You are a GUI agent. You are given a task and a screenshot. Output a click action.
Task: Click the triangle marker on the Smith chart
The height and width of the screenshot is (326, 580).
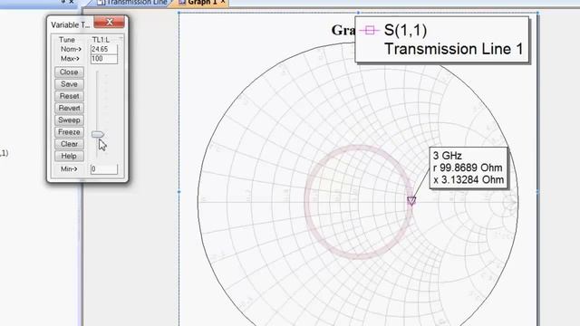pos(411,201)
